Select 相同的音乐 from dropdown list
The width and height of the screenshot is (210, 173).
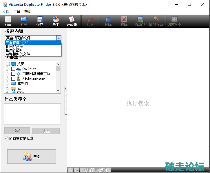coord(14,46)
